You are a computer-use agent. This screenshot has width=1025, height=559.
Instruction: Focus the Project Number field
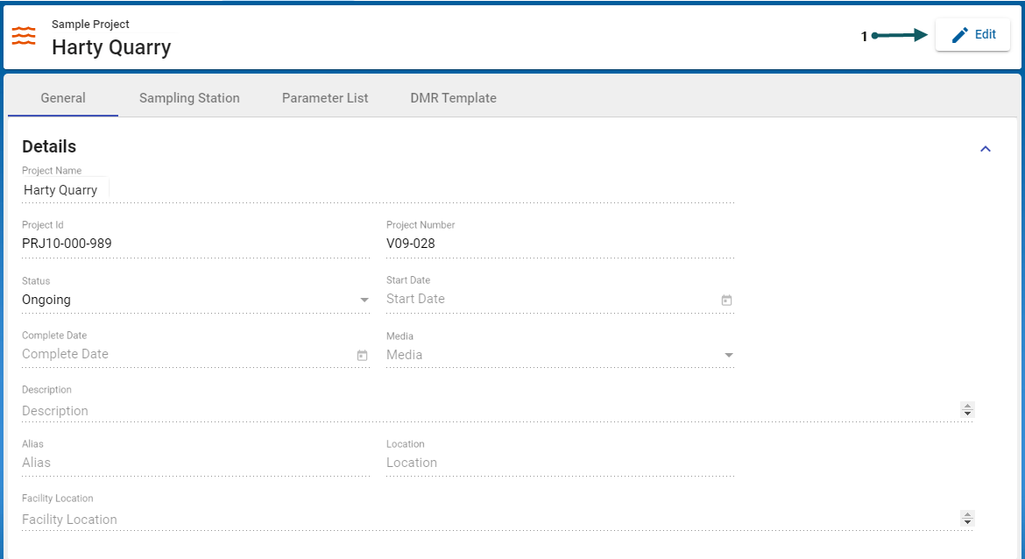[x=557, y=244]
